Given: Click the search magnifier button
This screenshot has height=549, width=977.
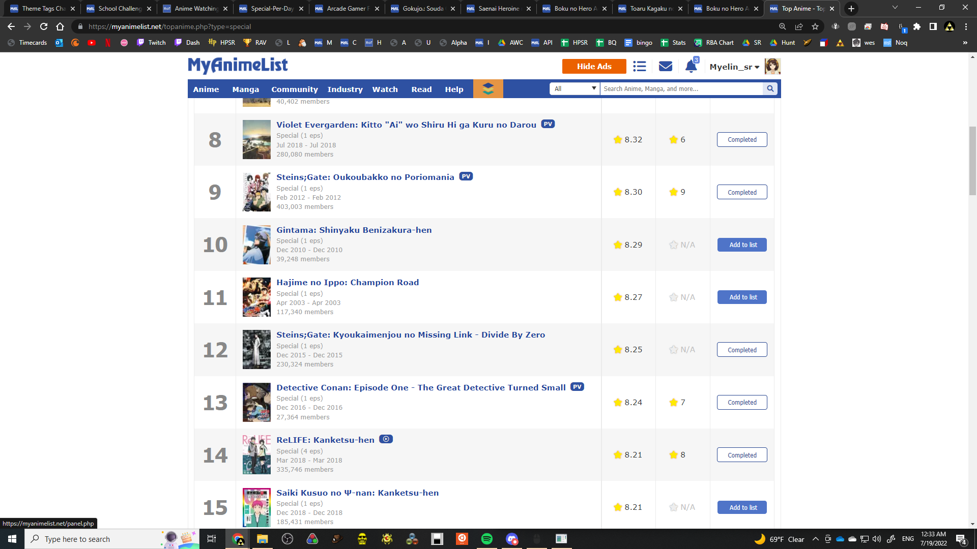Looking at the screenshot, I should tap(770, 89).
